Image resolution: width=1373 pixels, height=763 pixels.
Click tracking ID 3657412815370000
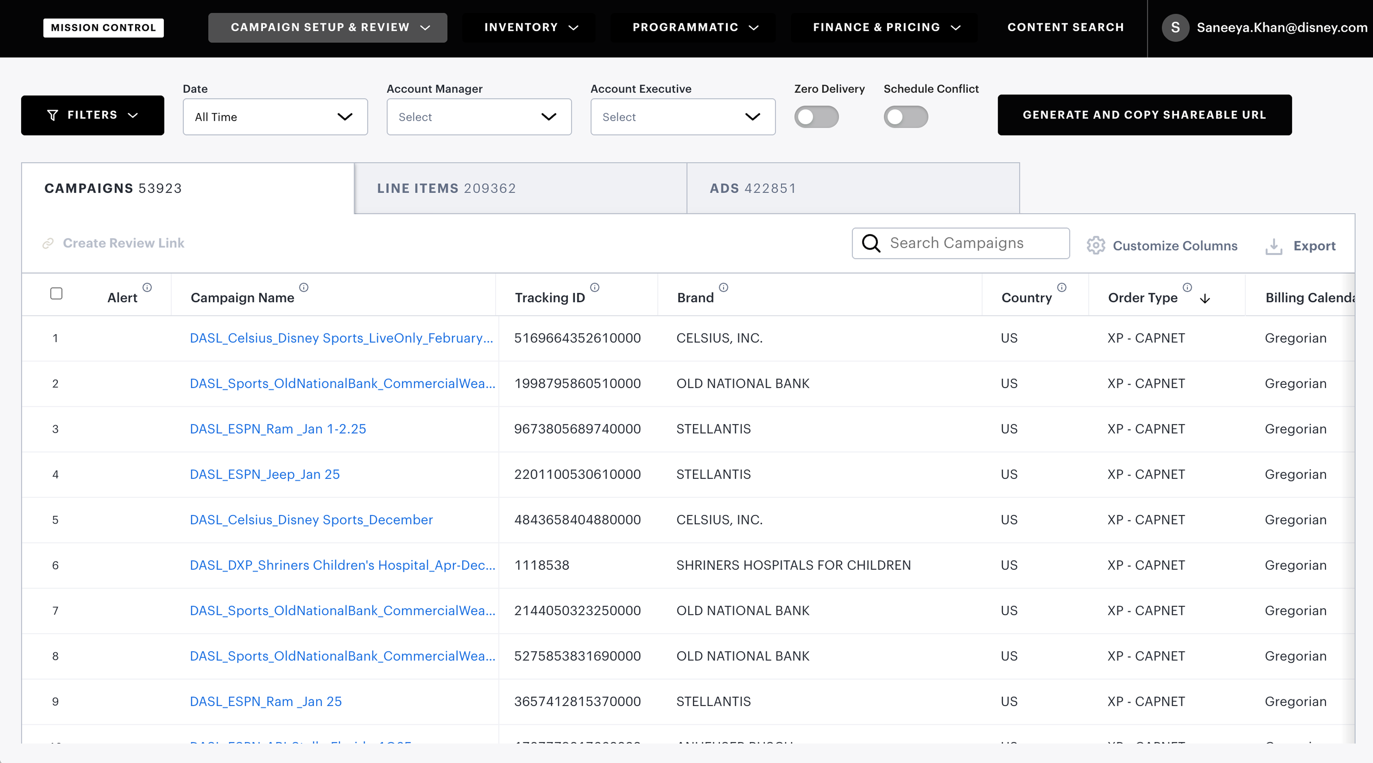[x=577, y=702]
